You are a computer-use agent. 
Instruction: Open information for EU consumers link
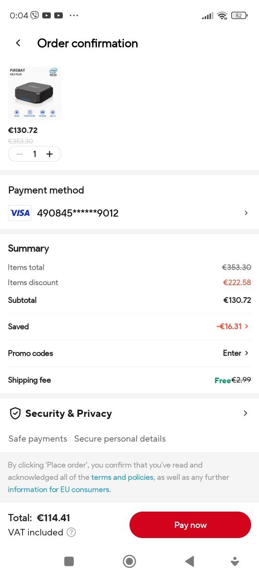(x=59, y=489)
